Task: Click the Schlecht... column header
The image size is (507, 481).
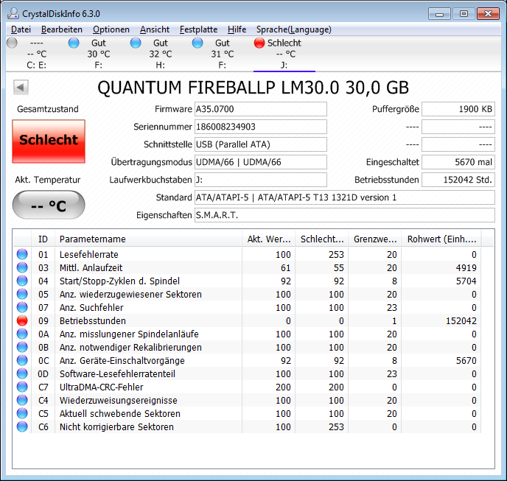Action: [x=322, y=239]
